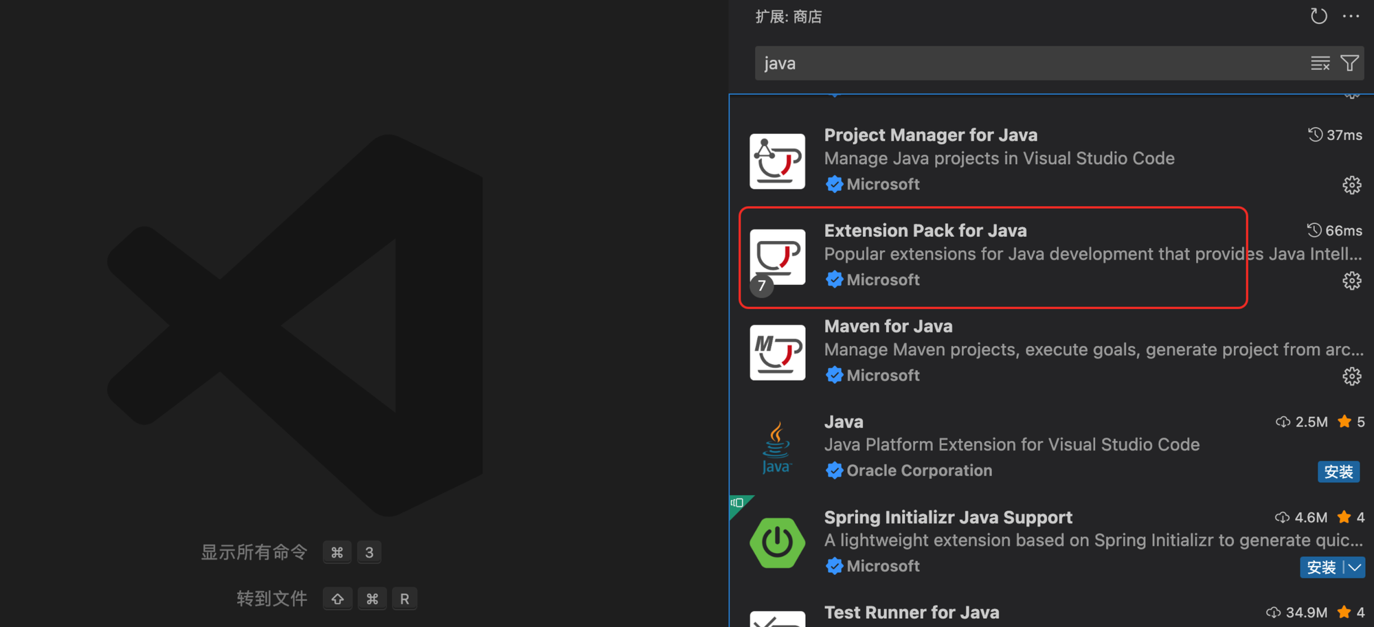Screen dimensions: 1374x627
Task: Clear the extension search results
Action: coord(1320,63)
